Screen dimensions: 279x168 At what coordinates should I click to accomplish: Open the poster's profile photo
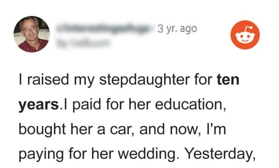(x=31, y=34)
